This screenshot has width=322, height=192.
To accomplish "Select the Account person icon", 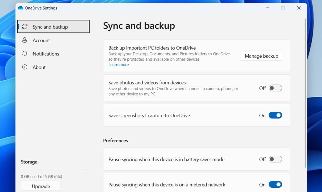I will [25, 40].
